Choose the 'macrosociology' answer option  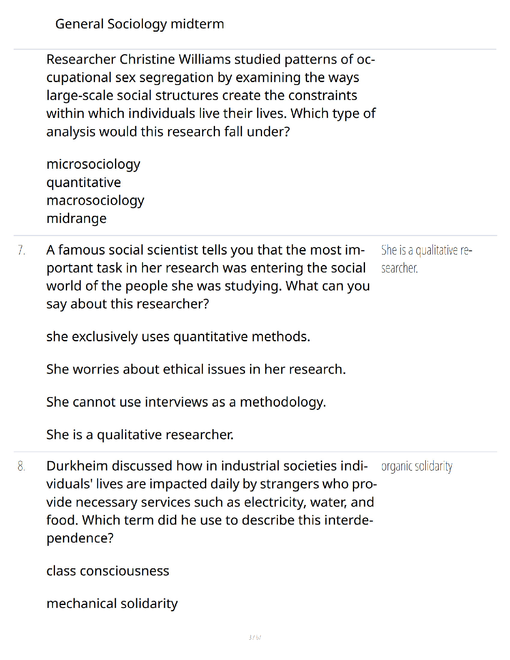tap(95, 200)
